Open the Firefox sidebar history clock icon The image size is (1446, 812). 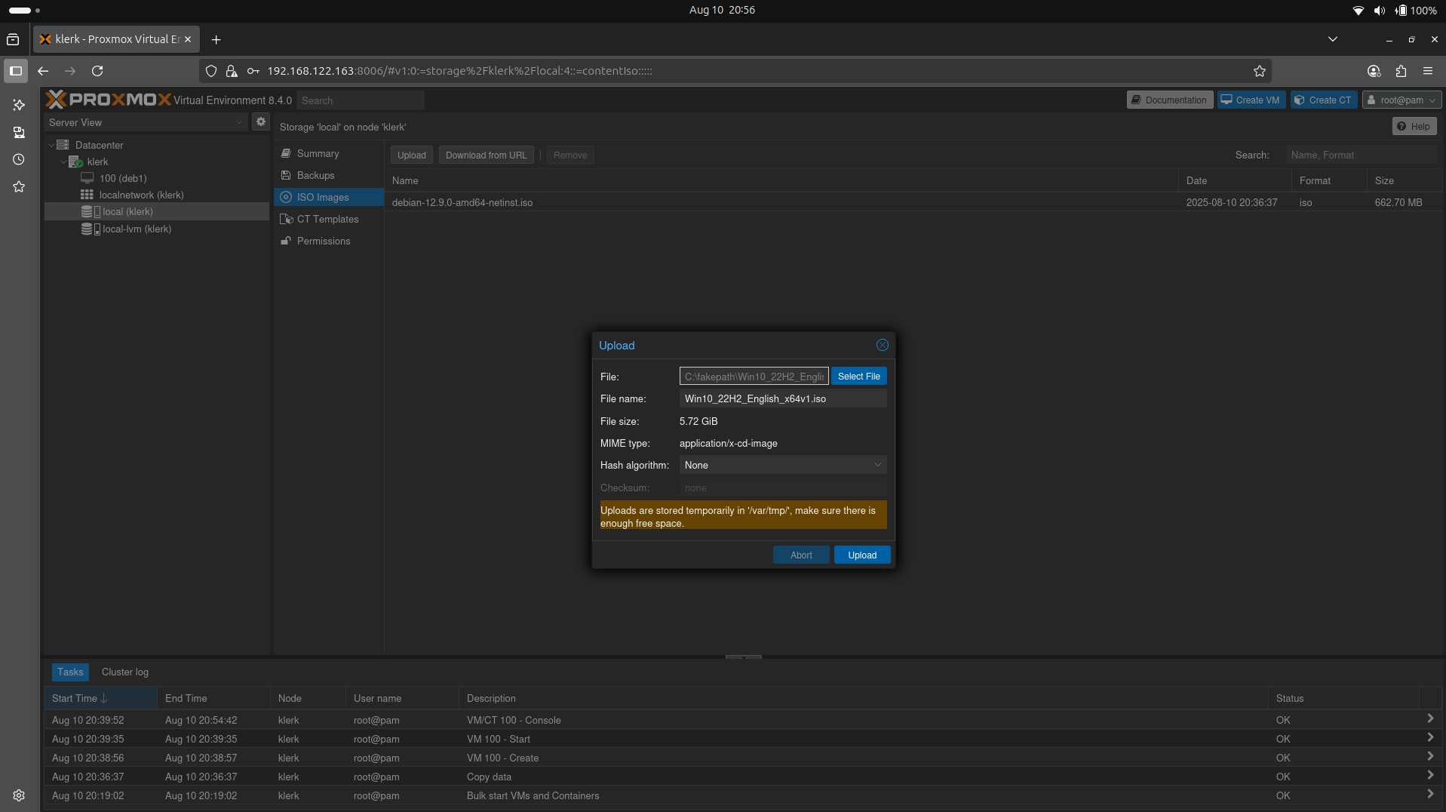[x=19, y=159]
